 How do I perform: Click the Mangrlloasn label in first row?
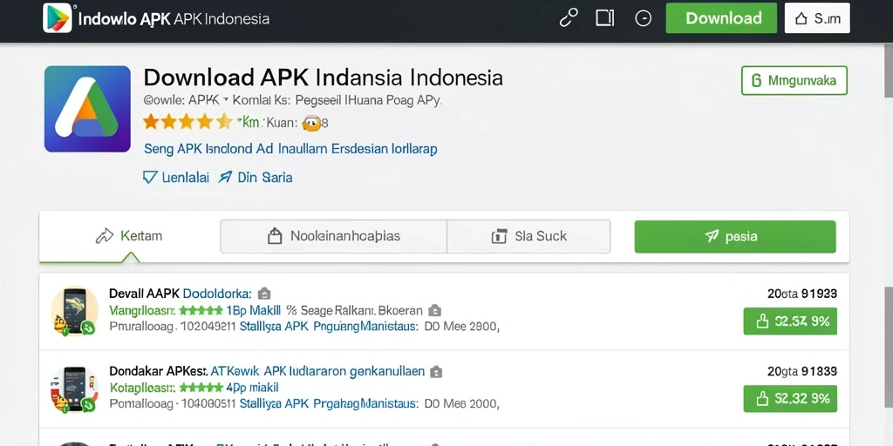(142, 311)
